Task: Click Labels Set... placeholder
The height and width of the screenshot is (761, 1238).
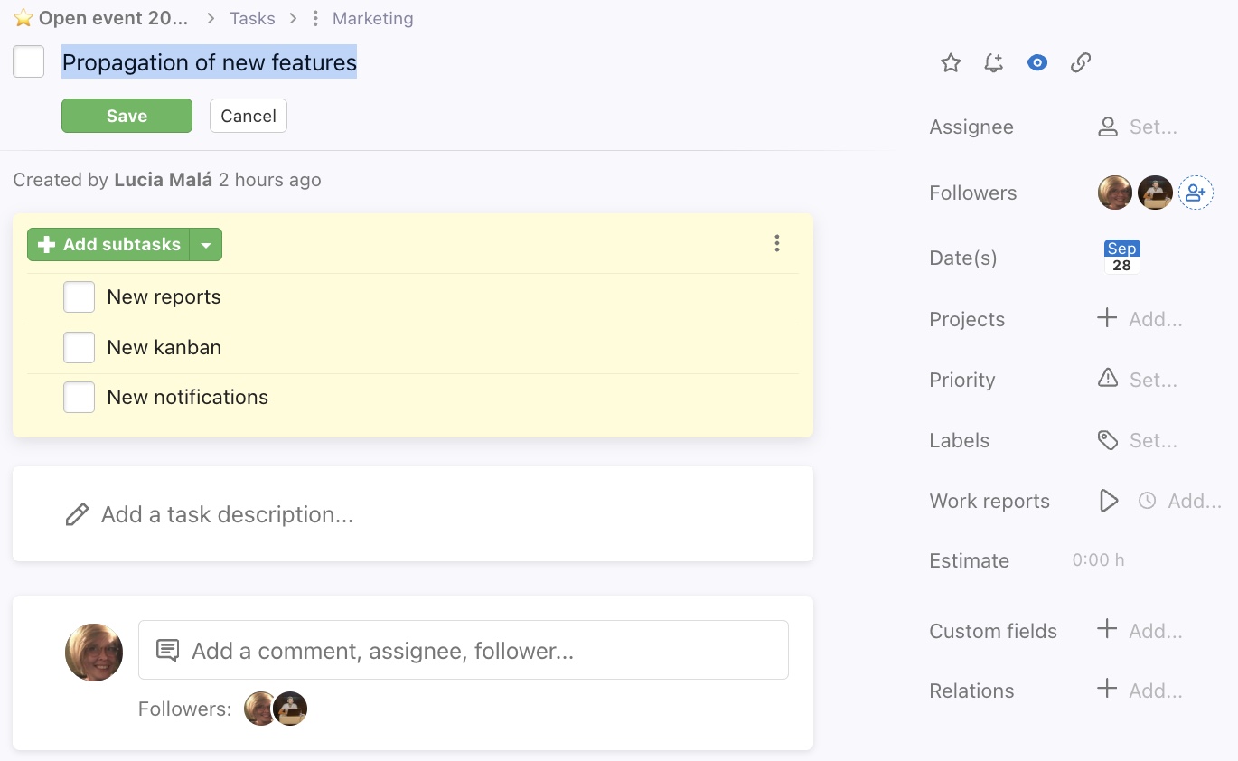Action: (1153, 440)
